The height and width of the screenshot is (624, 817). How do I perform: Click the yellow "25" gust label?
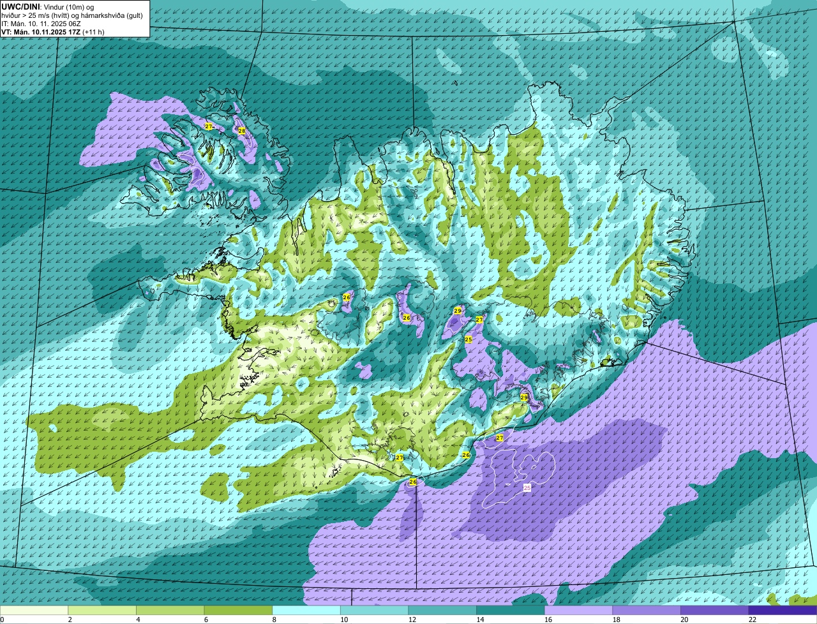coord(468,339)
